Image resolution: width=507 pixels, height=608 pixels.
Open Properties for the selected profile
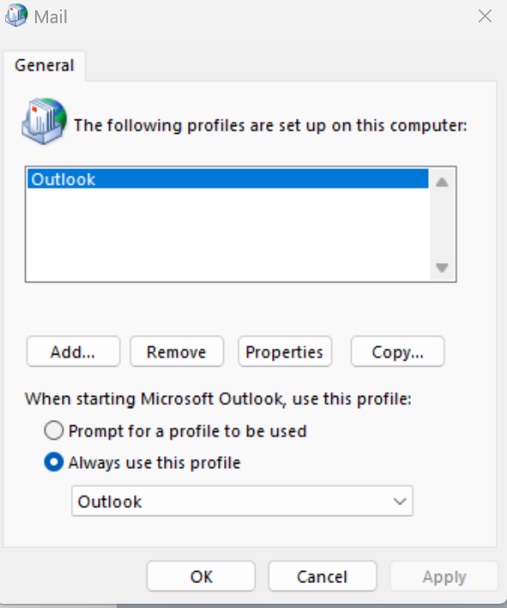click(285, 352)
